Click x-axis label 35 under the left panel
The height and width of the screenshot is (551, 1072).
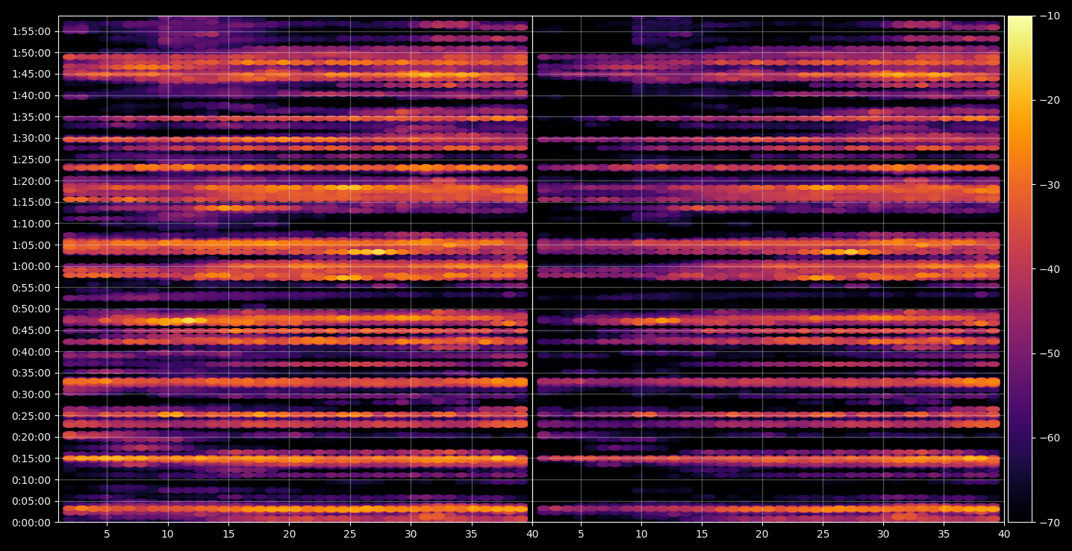[472, 535]
